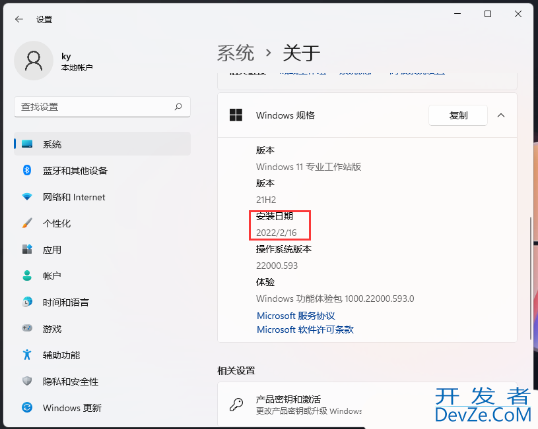This screenshot has width=538, height=429.
Task: Click the Apps icon in sidebar
Action: [x=27, y=249]
